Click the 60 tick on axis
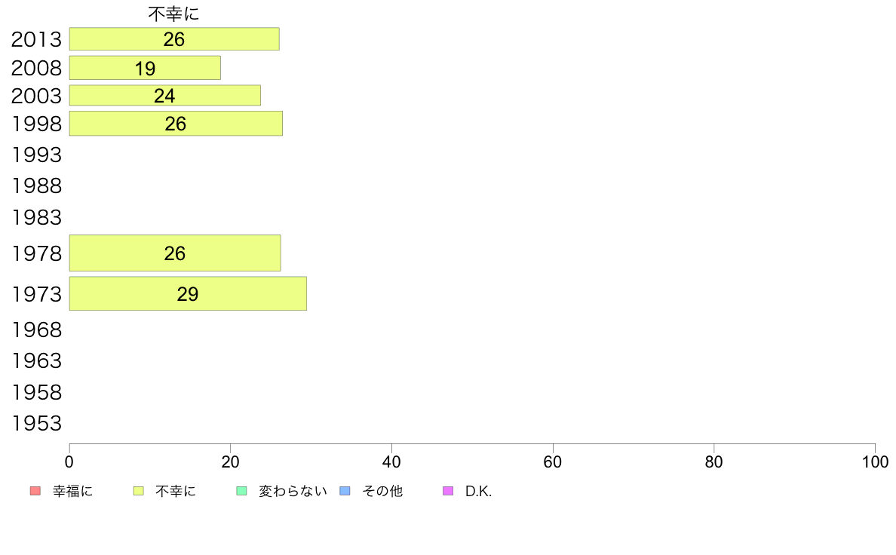896x555 pixels. (x=553, y=461)
